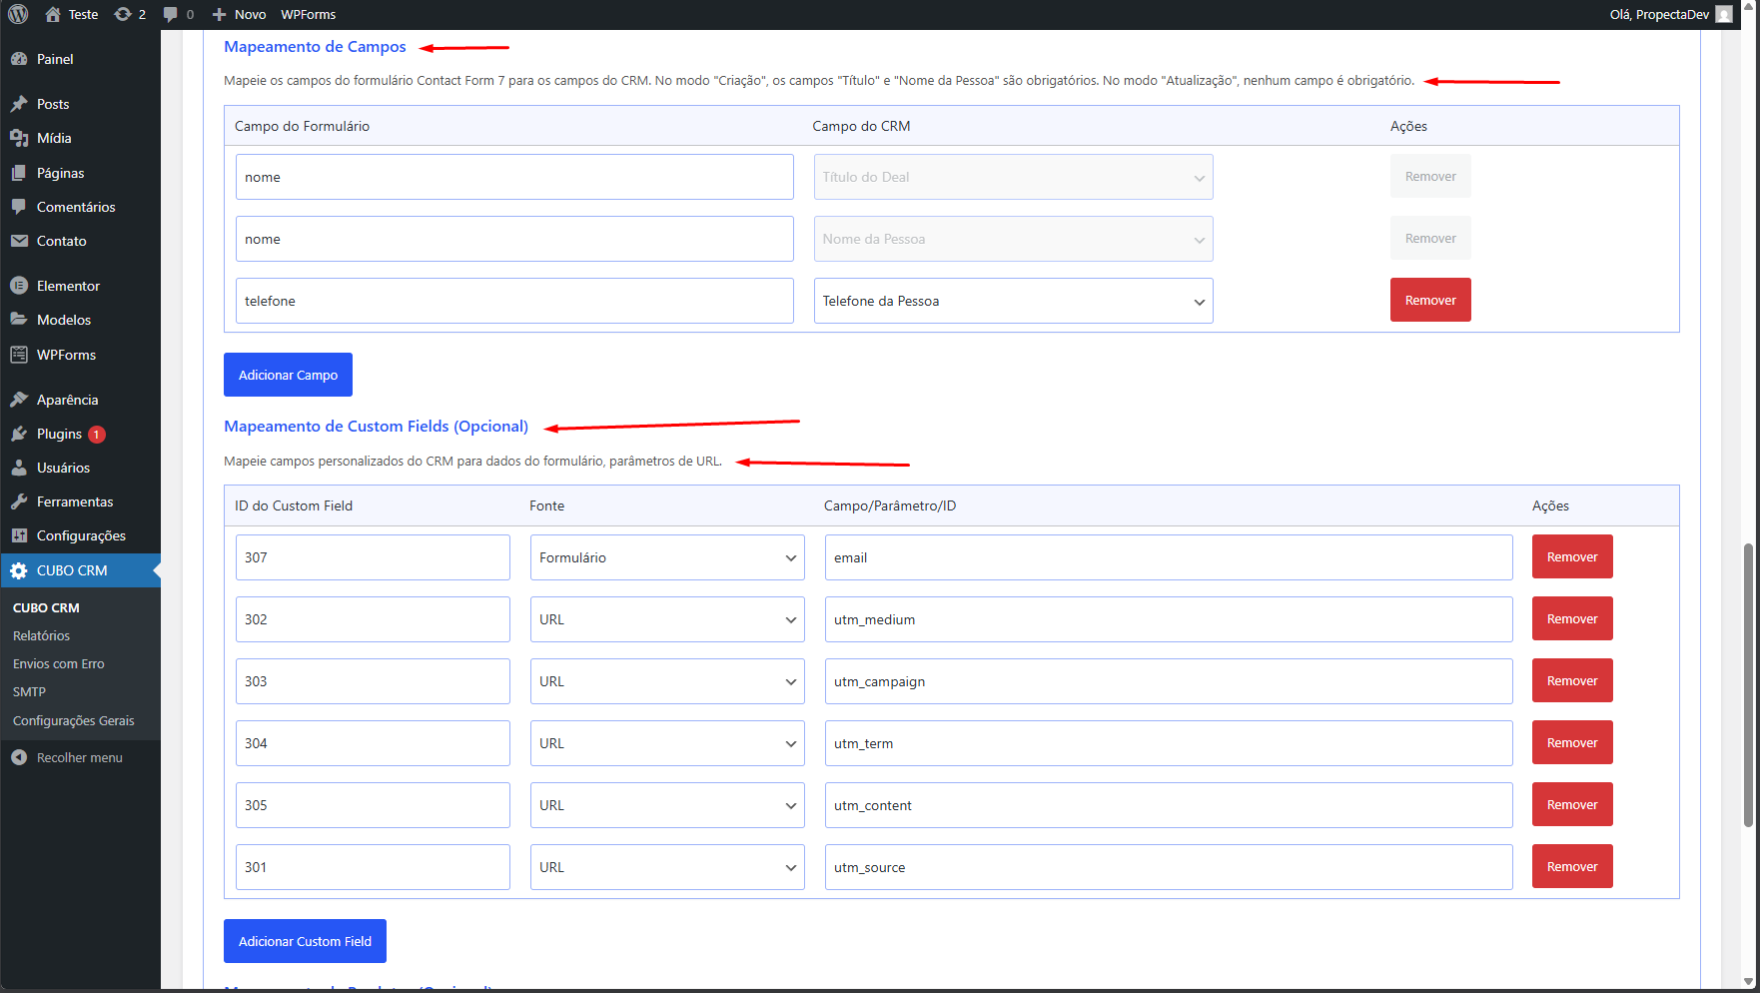This screenshot has height=993, width=1760.
Task: Click the comments bubble icon in admin bar
Action: pos(171,14)
